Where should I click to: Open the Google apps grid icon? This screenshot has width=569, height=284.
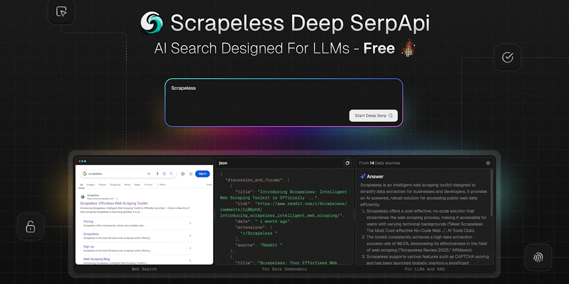click(191, 174)
